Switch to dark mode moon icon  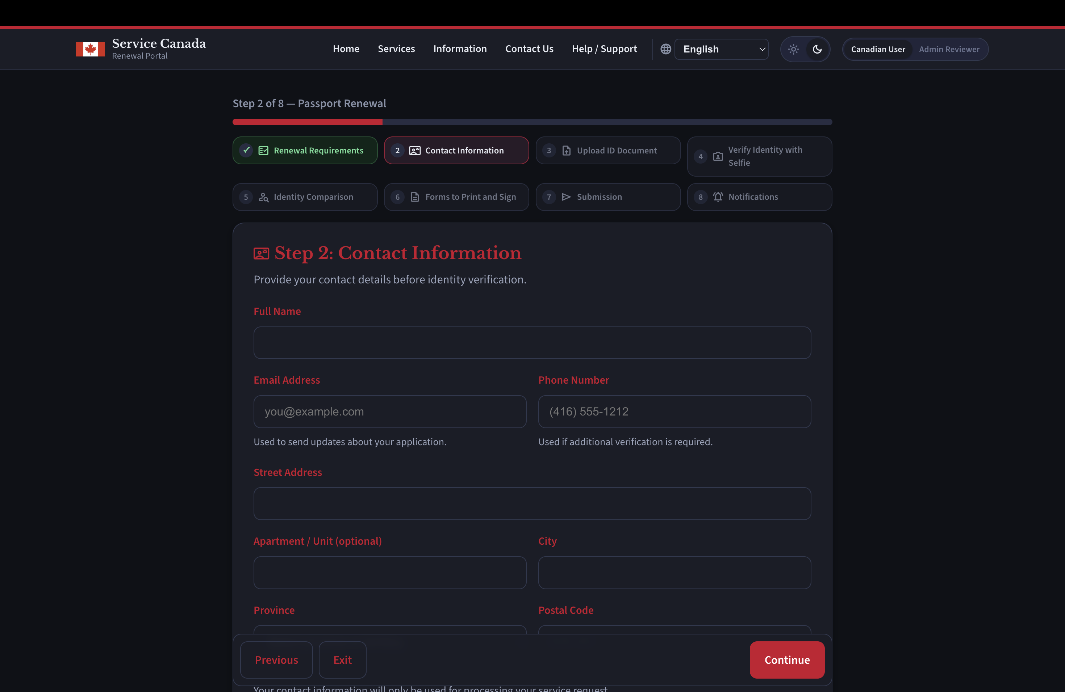click(817, 49)
